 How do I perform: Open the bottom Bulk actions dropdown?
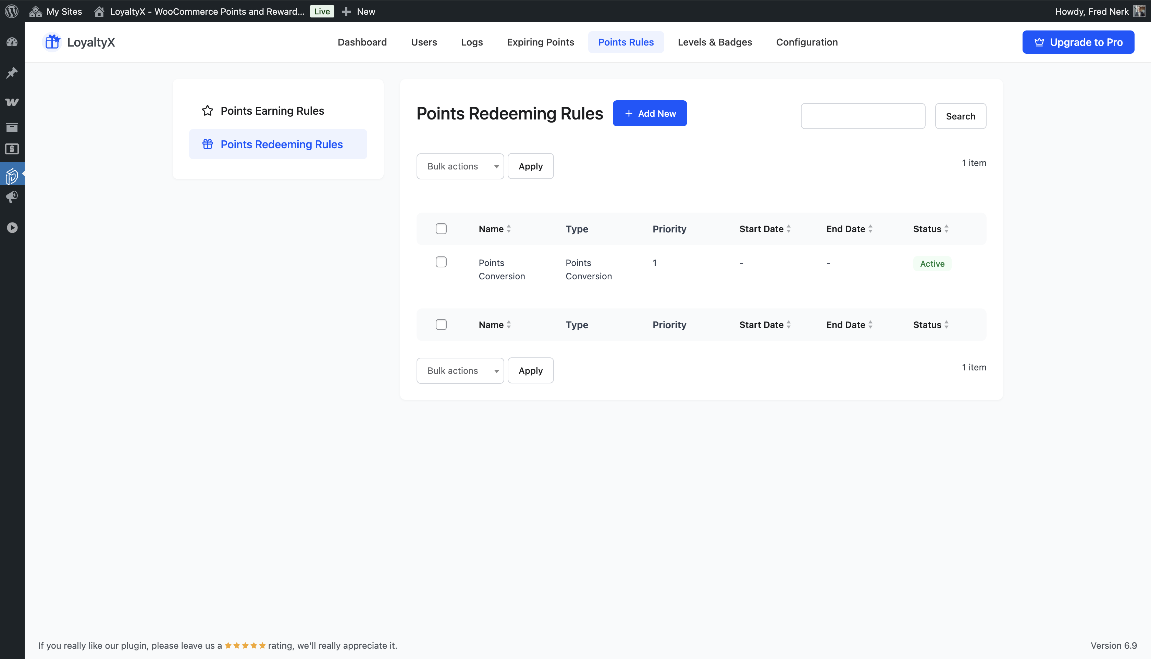coord(460,371)
